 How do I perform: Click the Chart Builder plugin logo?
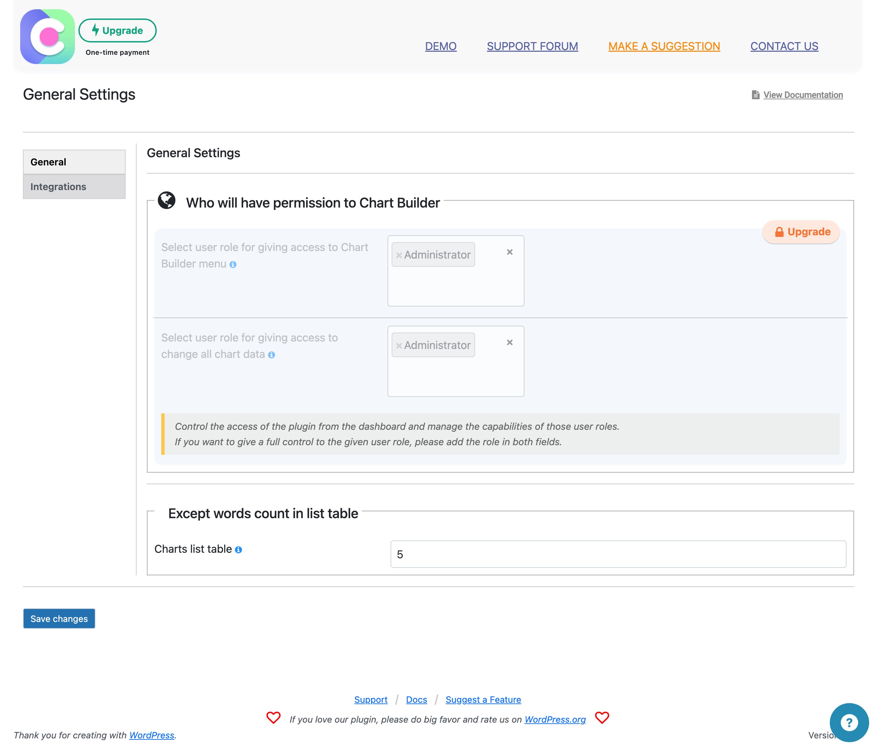coord(48,36)
